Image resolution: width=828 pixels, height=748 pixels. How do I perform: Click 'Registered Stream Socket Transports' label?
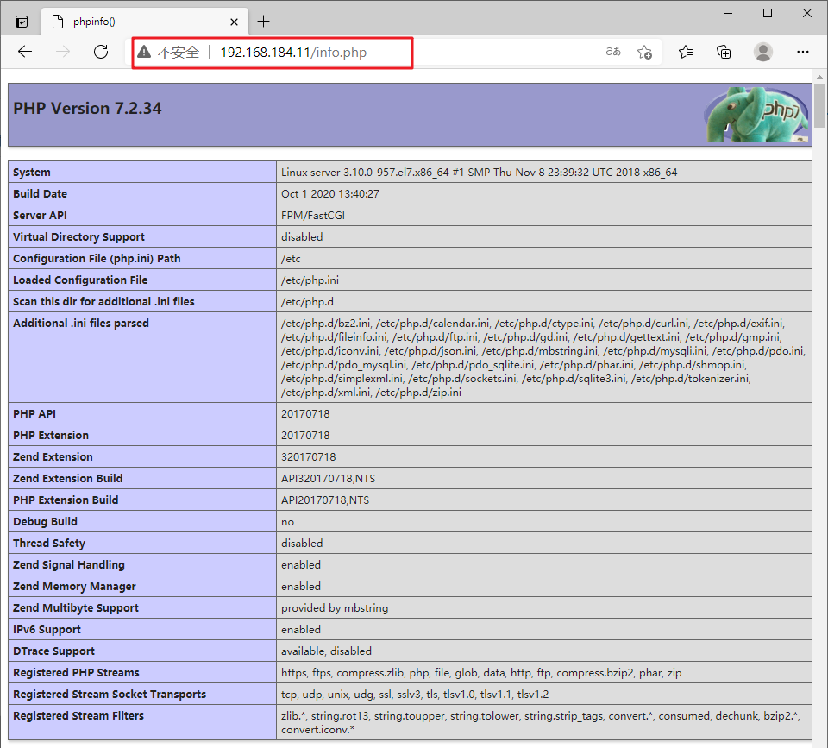110,695
